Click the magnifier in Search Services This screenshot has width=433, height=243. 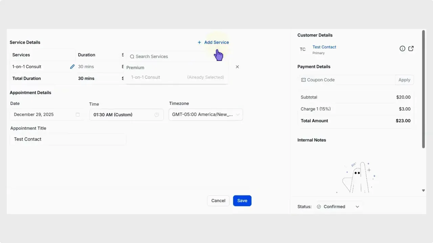coord(132,56)
